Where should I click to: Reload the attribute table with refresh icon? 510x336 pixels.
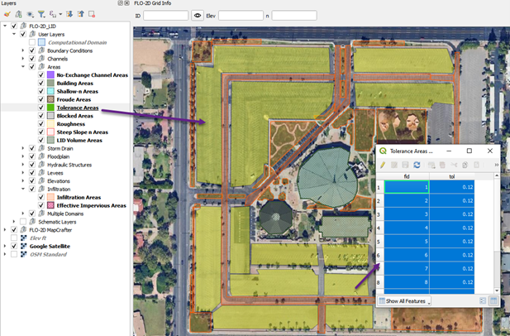(x=417, y=166)
